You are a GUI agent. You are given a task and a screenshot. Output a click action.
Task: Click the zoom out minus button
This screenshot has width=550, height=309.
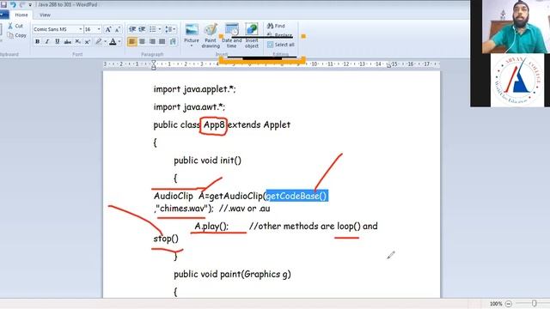[x=509, y=304]
